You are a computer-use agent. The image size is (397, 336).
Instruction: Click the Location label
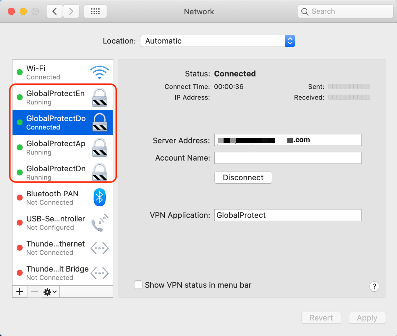coord(119,41)
